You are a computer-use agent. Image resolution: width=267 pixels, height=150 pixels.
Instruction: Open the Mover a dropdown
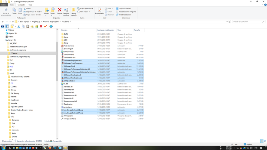[x=46, y=12]
